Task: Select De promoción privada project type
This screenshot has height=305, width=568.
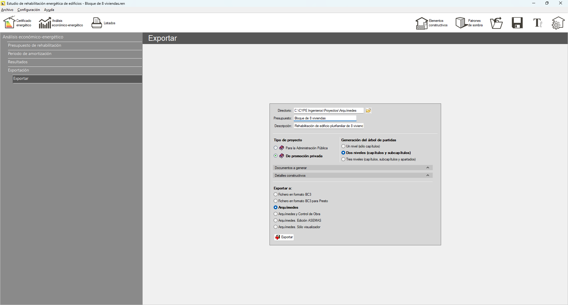Action: pos(276,156)
